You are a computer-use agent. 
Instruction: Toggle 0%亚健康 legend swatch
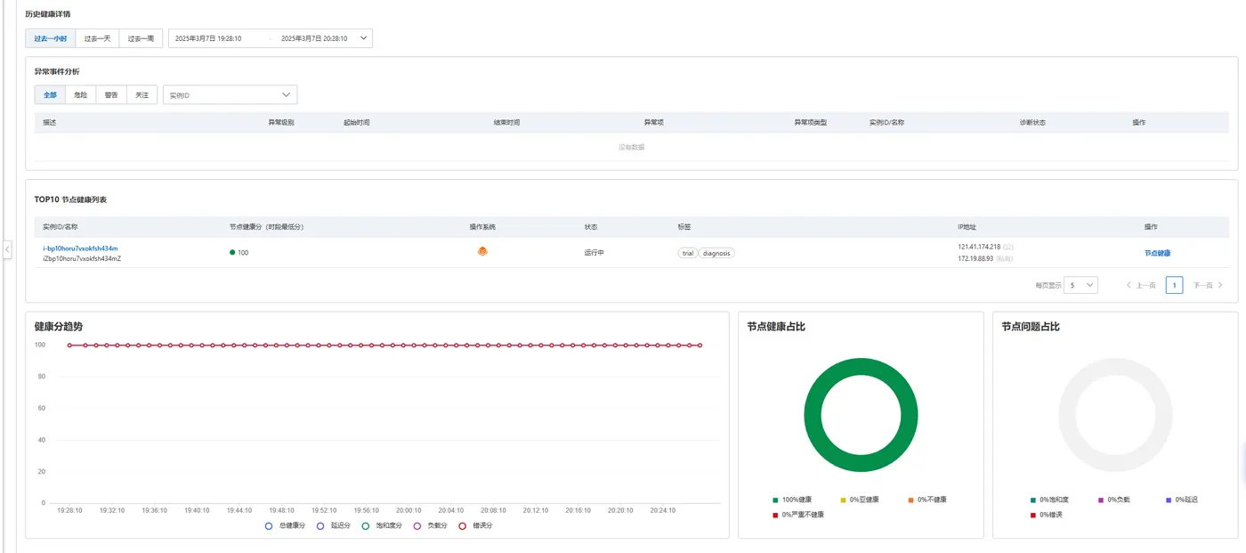point(843,500)
